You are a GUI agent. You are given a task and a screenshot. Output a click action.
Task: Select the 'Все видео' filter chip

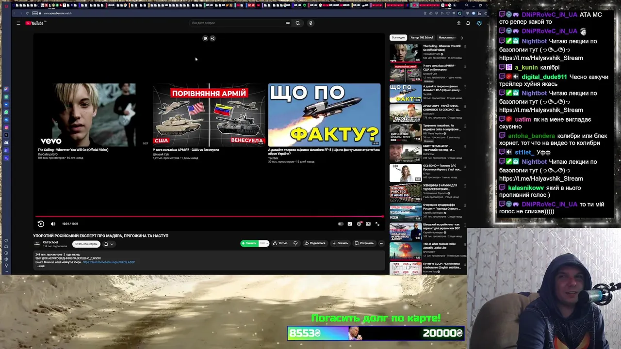[398, 37]
